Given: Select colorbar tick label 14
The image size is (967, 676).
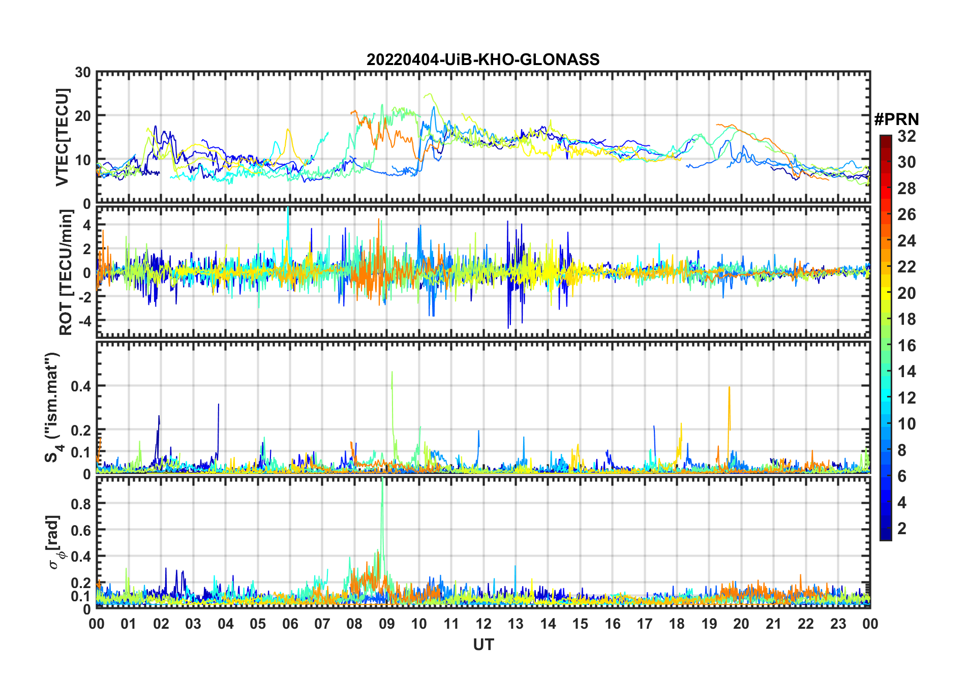Looking at the screenshot, I should point(906,372).
